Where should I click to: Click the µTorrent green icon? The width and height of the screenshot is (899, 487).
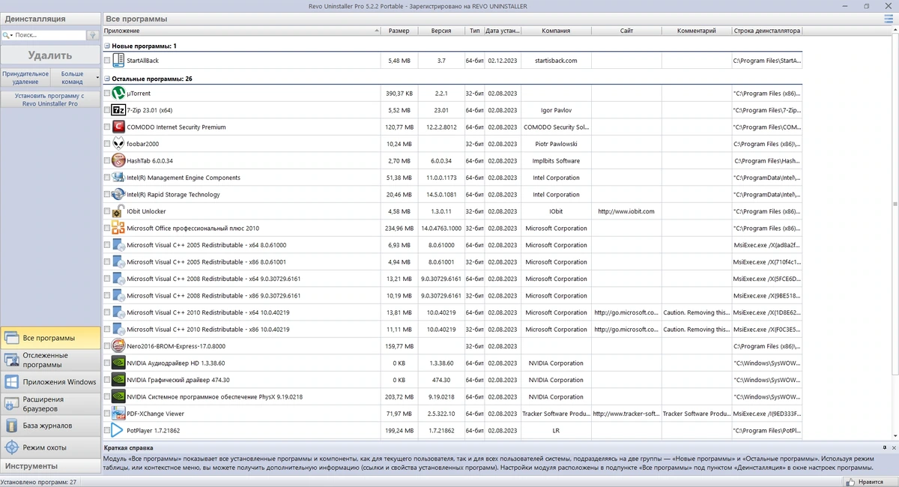(118, 94)
